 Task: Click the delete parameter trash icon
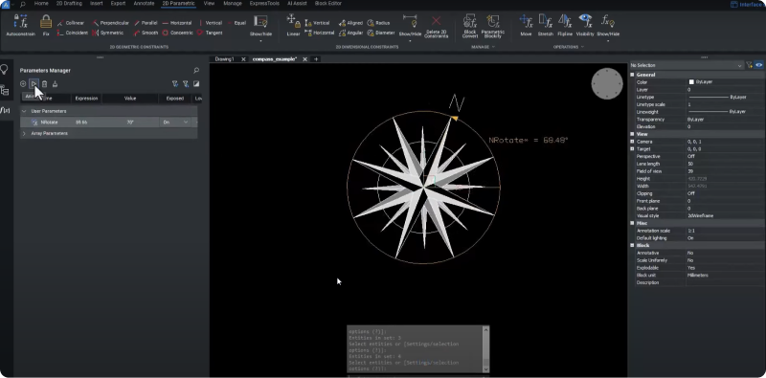tap(44, 84)
